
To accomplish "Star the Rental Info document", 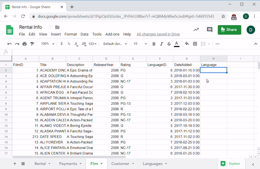I will click(x=50, y=27).
